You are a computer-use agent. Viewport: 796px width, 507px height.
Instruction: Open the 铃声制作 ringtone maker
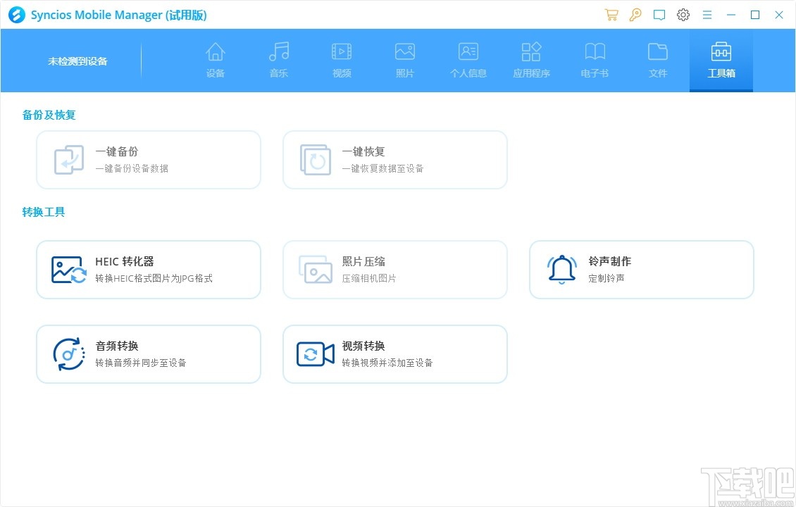641,269
